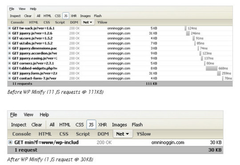Viewport: 240px width, 165px height.
Task: Switch to CSS tab in bottom panel
Action: point(64,134)
